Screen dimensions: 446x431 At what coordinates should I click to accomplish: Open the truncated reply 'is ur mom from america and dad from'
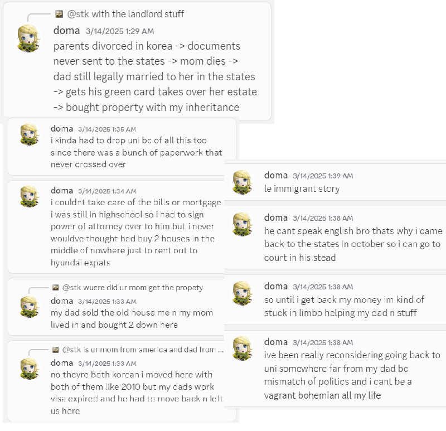tap(143, 350)
